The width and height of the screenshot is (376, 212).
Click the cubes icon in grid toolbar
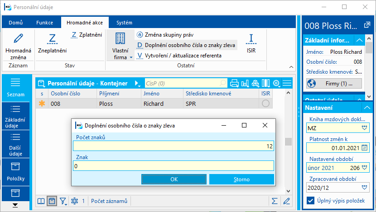[255, 83]
